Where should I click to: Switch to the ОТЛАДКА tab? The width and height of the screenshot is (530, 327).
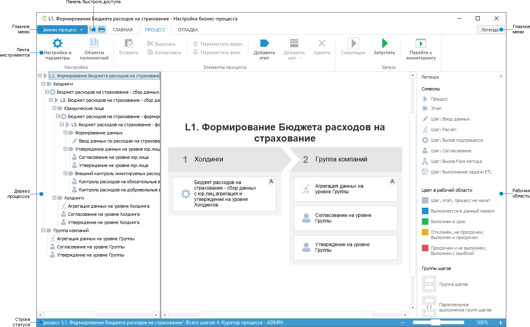pyautogui.click(x=188, y=30)
